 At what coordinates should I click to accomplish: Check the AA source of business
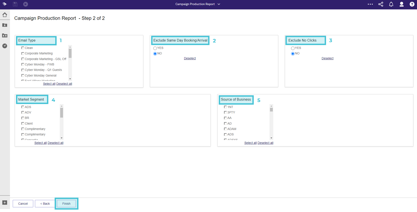coord(225,118)
